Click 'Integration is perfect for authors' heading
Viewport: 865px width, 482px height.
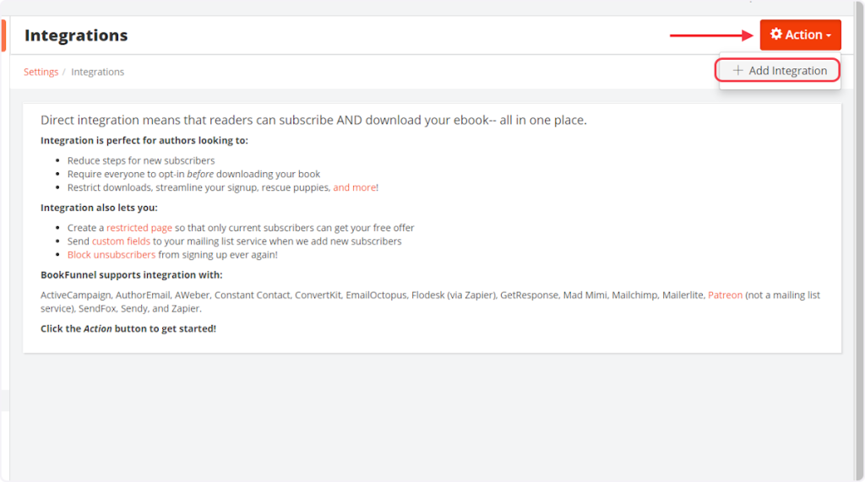pos(144,141)
